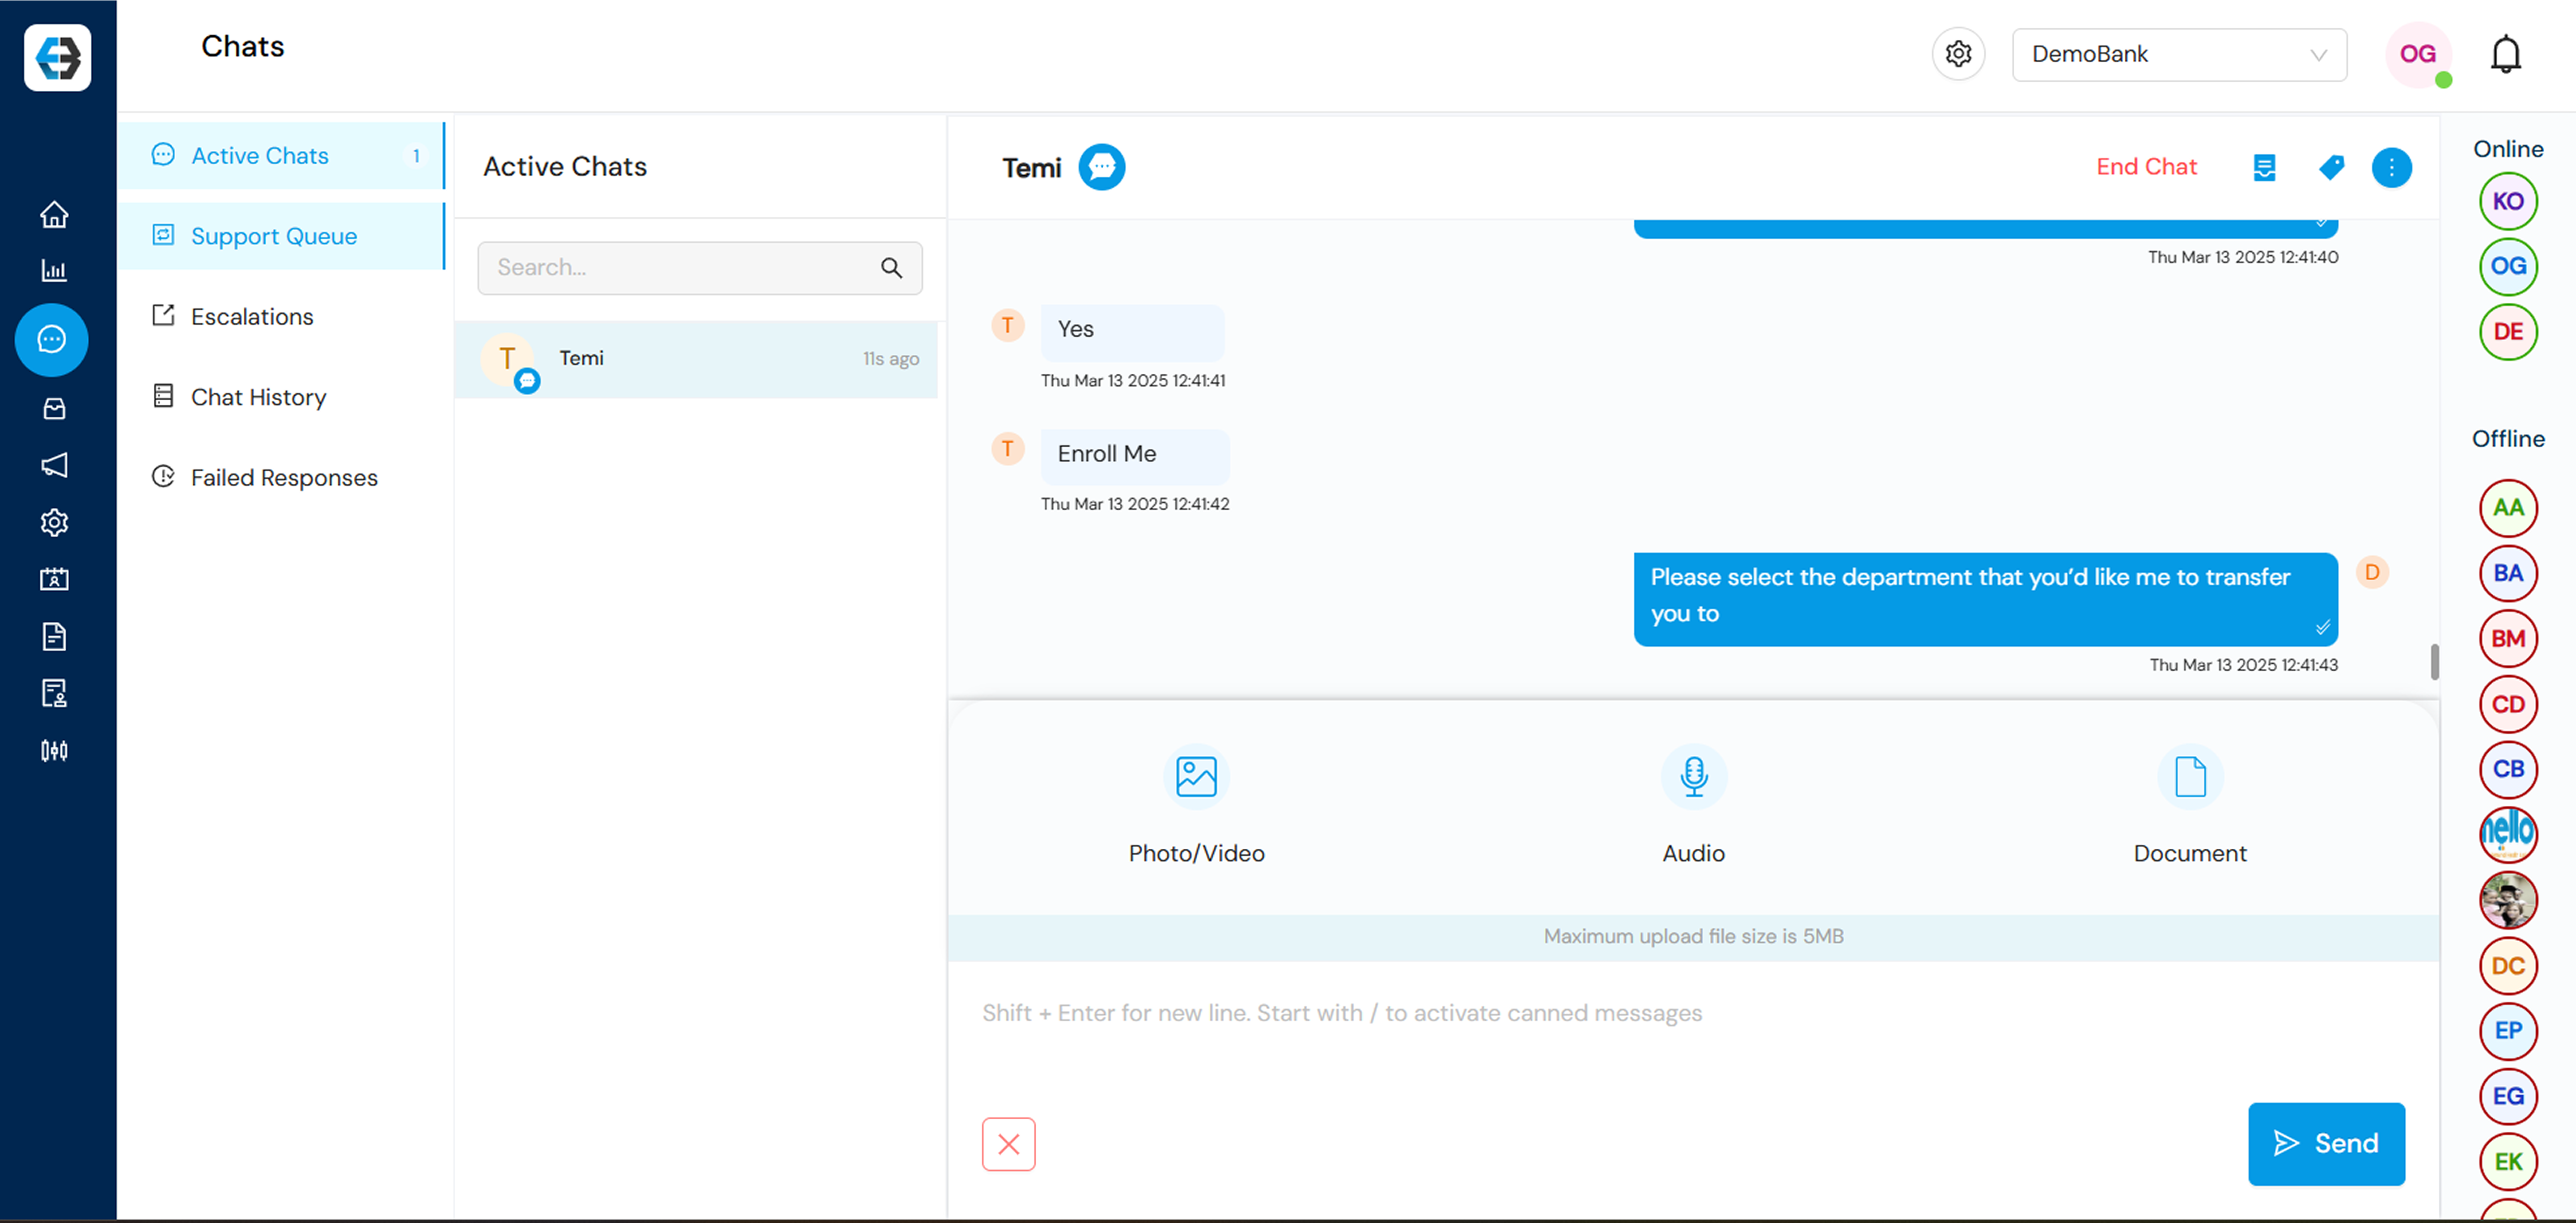Click offline agent hello logo avatar

(x=2508, y=835)
